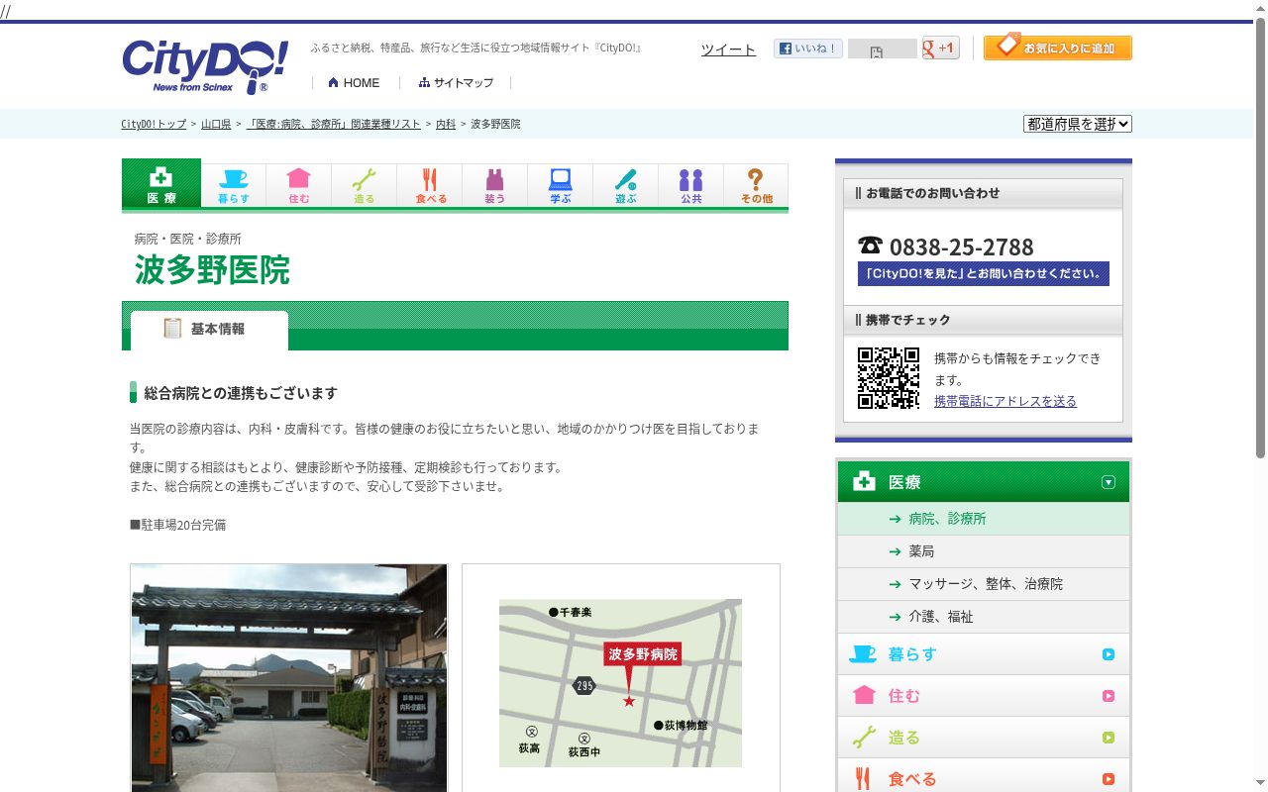Click the ツイート link

pos(728,49)
